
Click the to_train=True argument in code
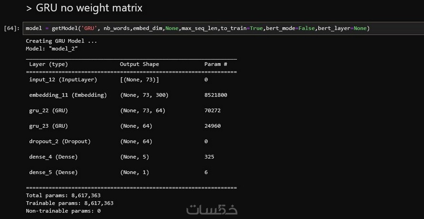242,29
